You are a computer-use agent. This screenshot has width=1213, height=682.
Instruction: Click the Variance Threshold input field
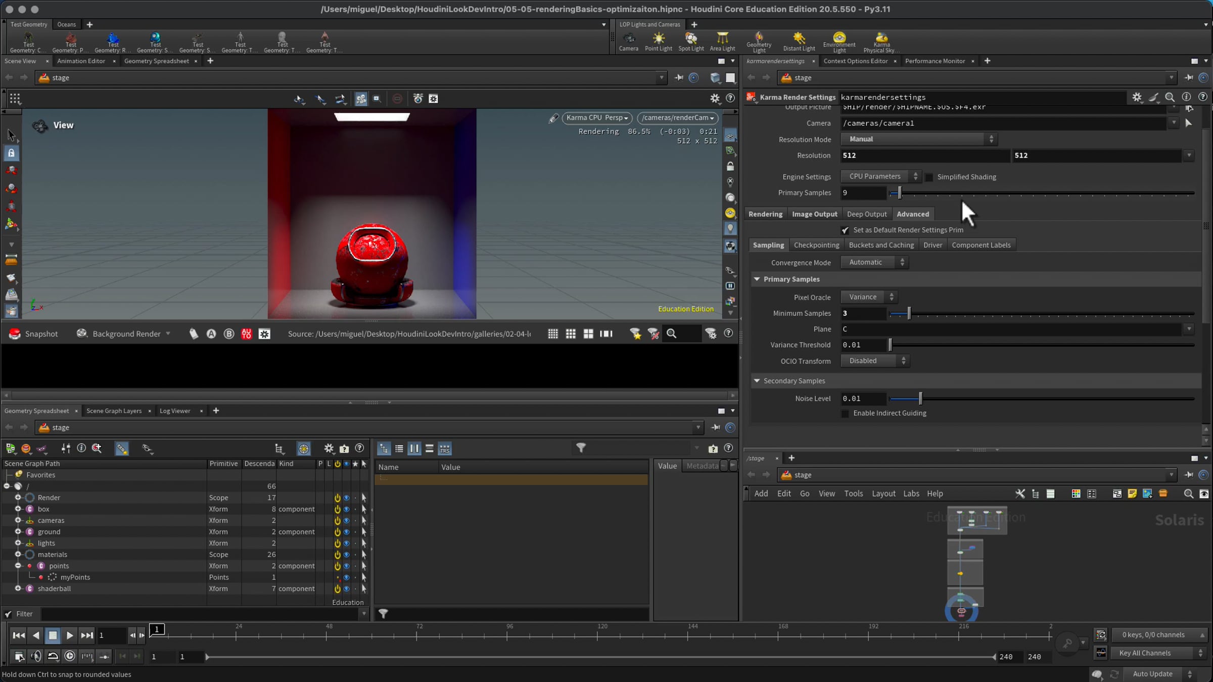click(x=863, y=345)
